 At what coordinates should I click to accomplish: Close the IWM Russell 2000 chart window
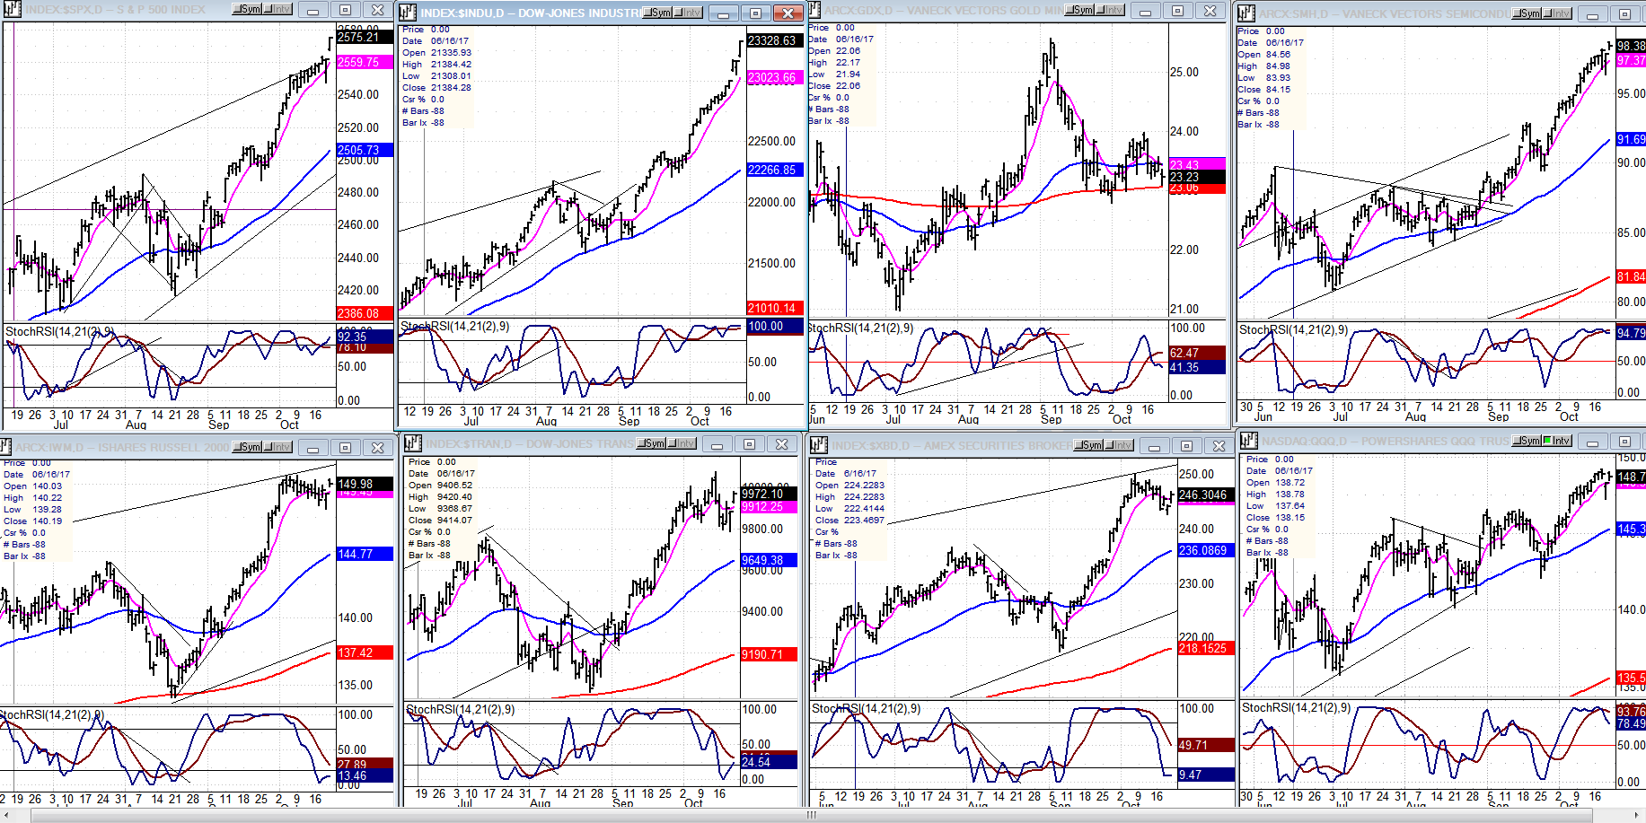click(378, 447)
